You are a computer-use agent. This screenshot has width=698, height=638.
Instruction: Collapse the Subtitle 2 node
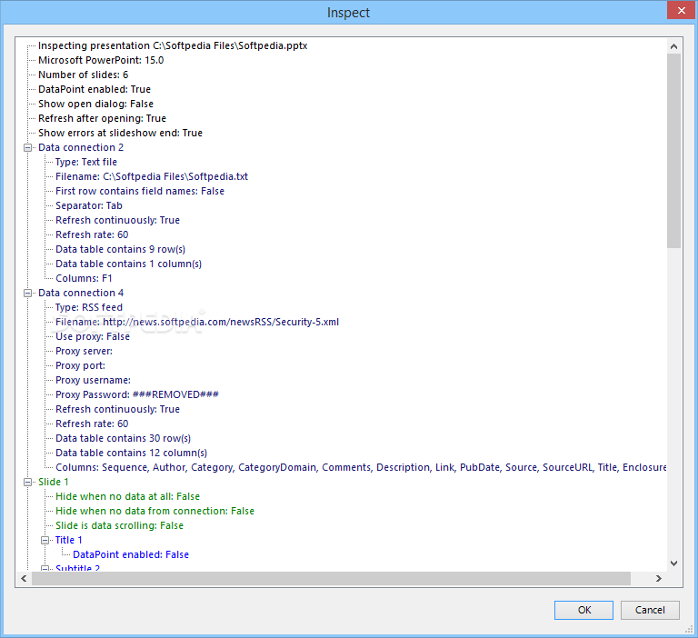[45, 569]
